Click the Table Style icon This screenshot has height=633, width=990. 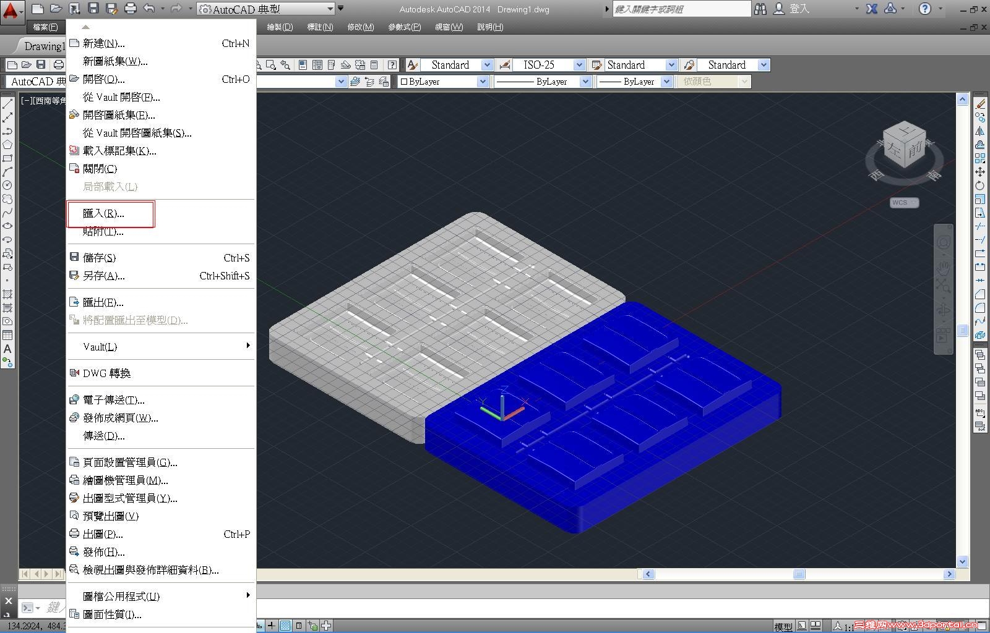(x=596, y=65)
